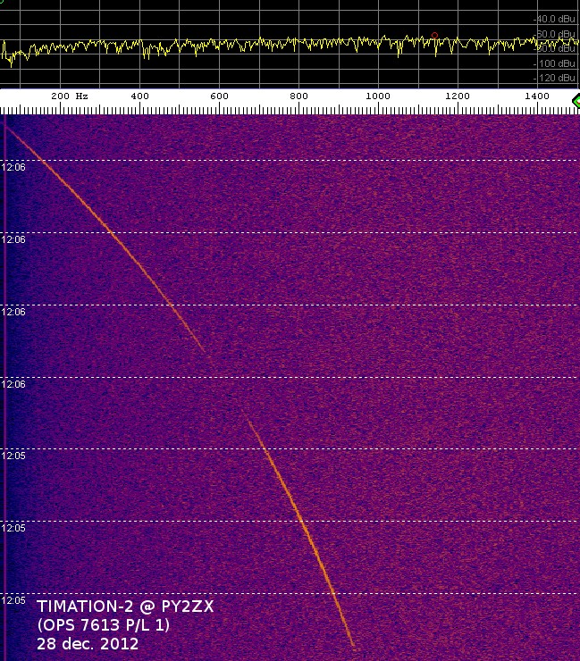The height and width of the screenshot is (661, 580).
Task: Click the 800 mark on frequency ruler
Action: click(x=298, y=96)
